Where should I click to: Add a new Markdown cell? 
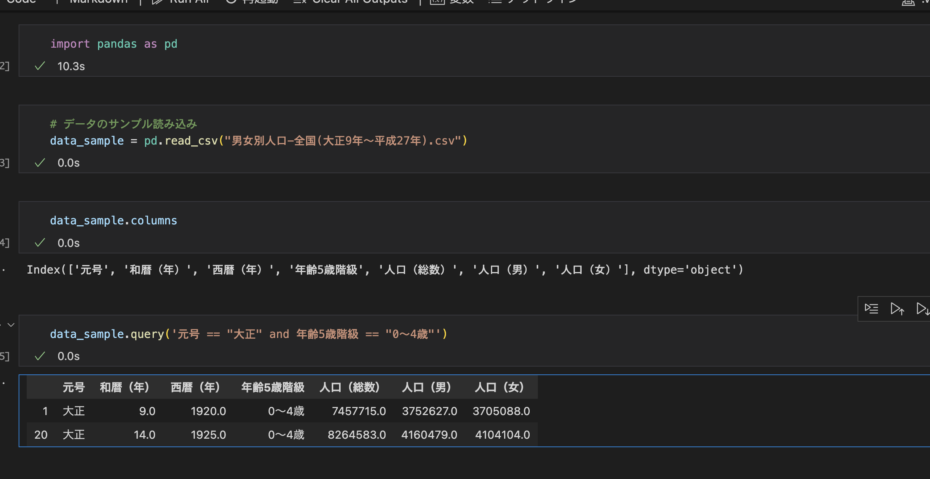[x=98, y=2]
